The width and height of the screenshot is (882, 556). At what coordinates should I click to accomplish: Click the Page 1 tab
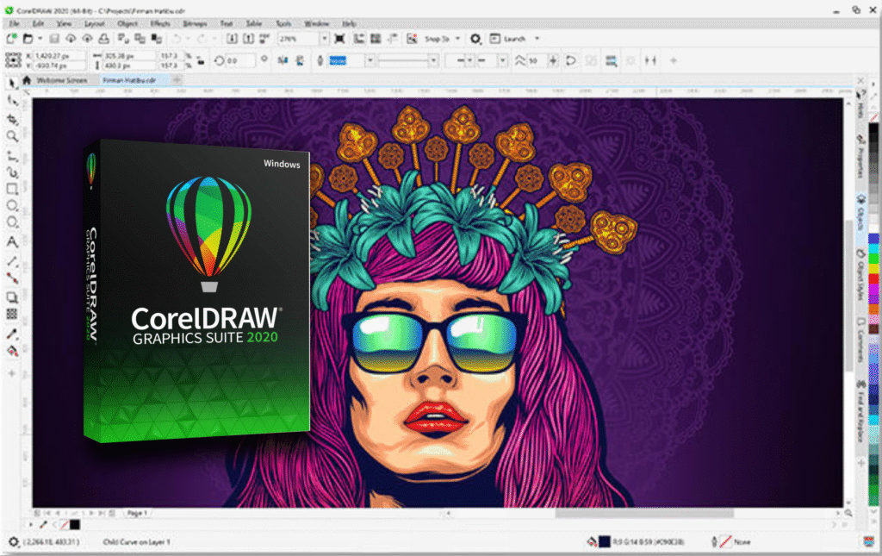click(x=137, y=513)
